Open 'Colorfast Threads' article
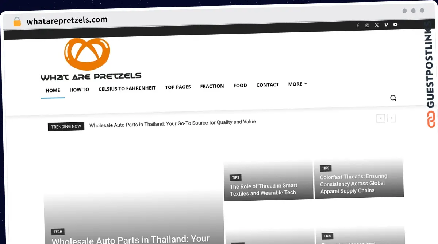Screen dimensions: 438x244 click(353, 184)
